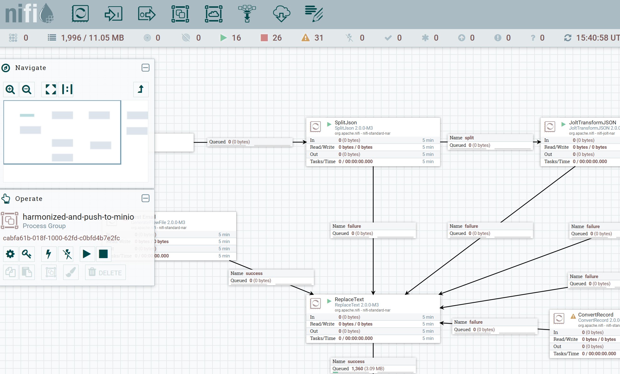620x374 pixels.
Task: Click ConvertRecord invalid warning triangle
Action: [x=573, y=316]
